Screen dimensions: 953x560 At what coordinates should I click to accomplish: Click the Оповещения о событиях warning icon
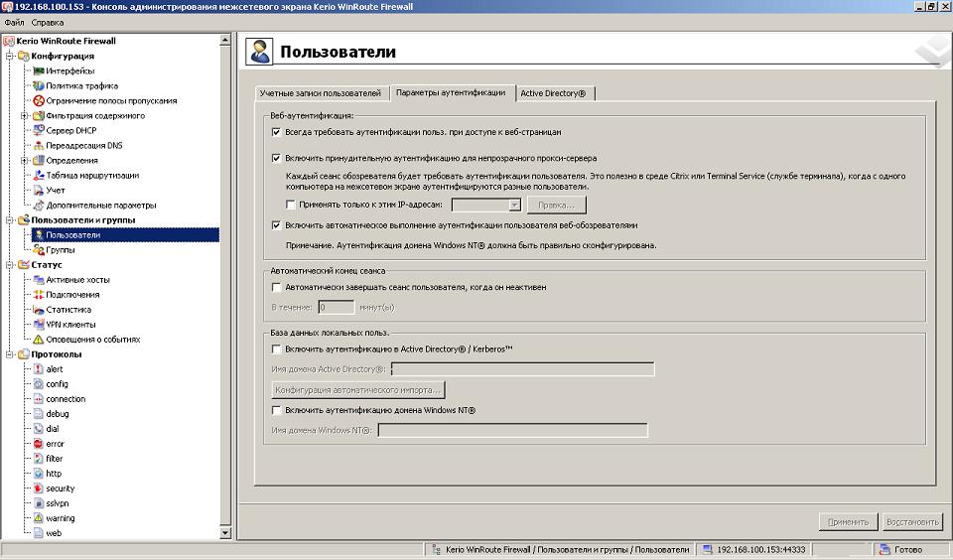click(39, 340)
